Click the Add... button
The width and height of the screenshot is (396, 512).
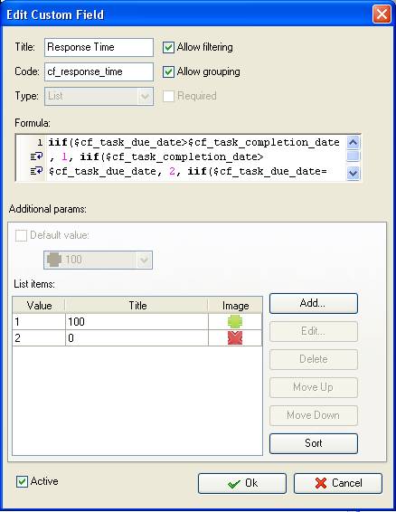314,303
